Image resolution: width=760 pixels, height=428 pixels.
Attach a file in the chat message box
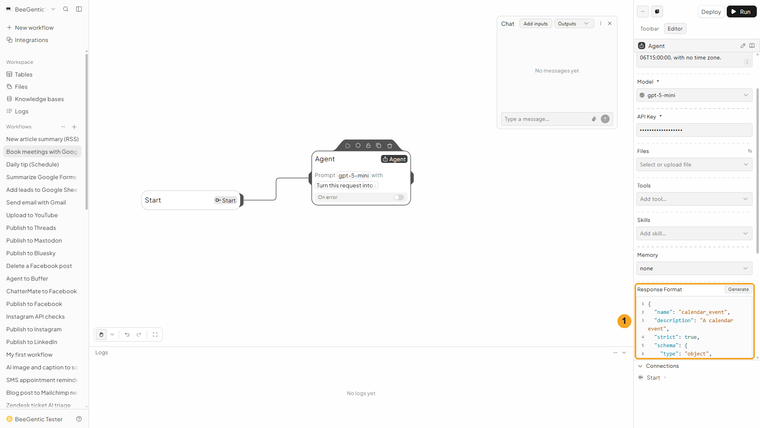coord(594,119)
